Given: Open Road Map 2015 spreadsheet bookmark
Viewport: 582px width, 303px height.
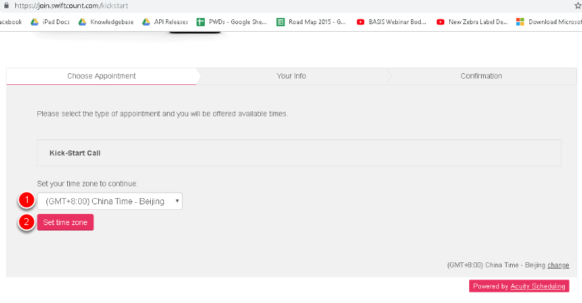Looking at the screenshot, I should [x=311, y=22].
